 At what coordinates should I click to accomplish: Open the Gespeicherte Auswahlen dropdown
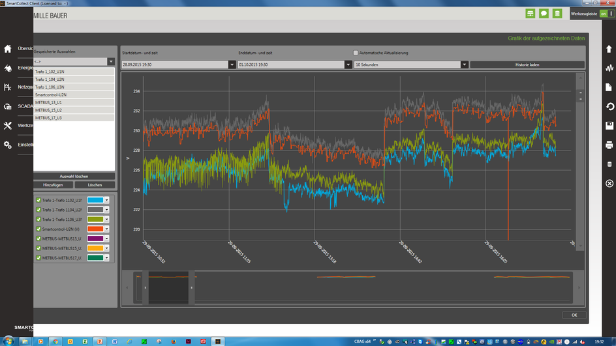pyautogui.click(x=111, y=62)
